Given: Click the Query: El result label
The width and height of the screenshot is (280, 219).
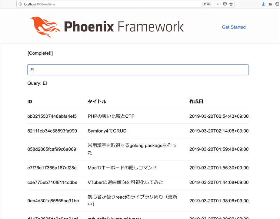Looking at the screenshot, I should pyautogui.click(x=37, y=83).
